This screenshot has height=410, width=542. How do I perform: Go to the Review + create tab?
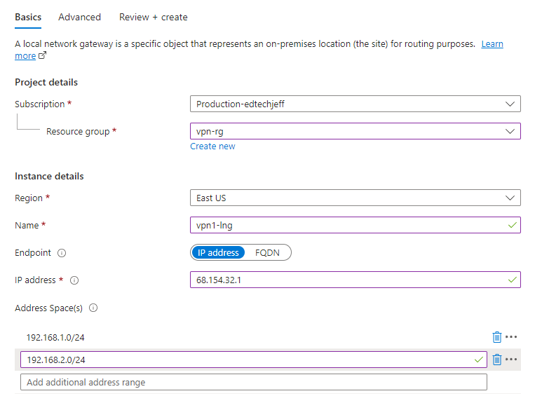(x=153, y=17)
